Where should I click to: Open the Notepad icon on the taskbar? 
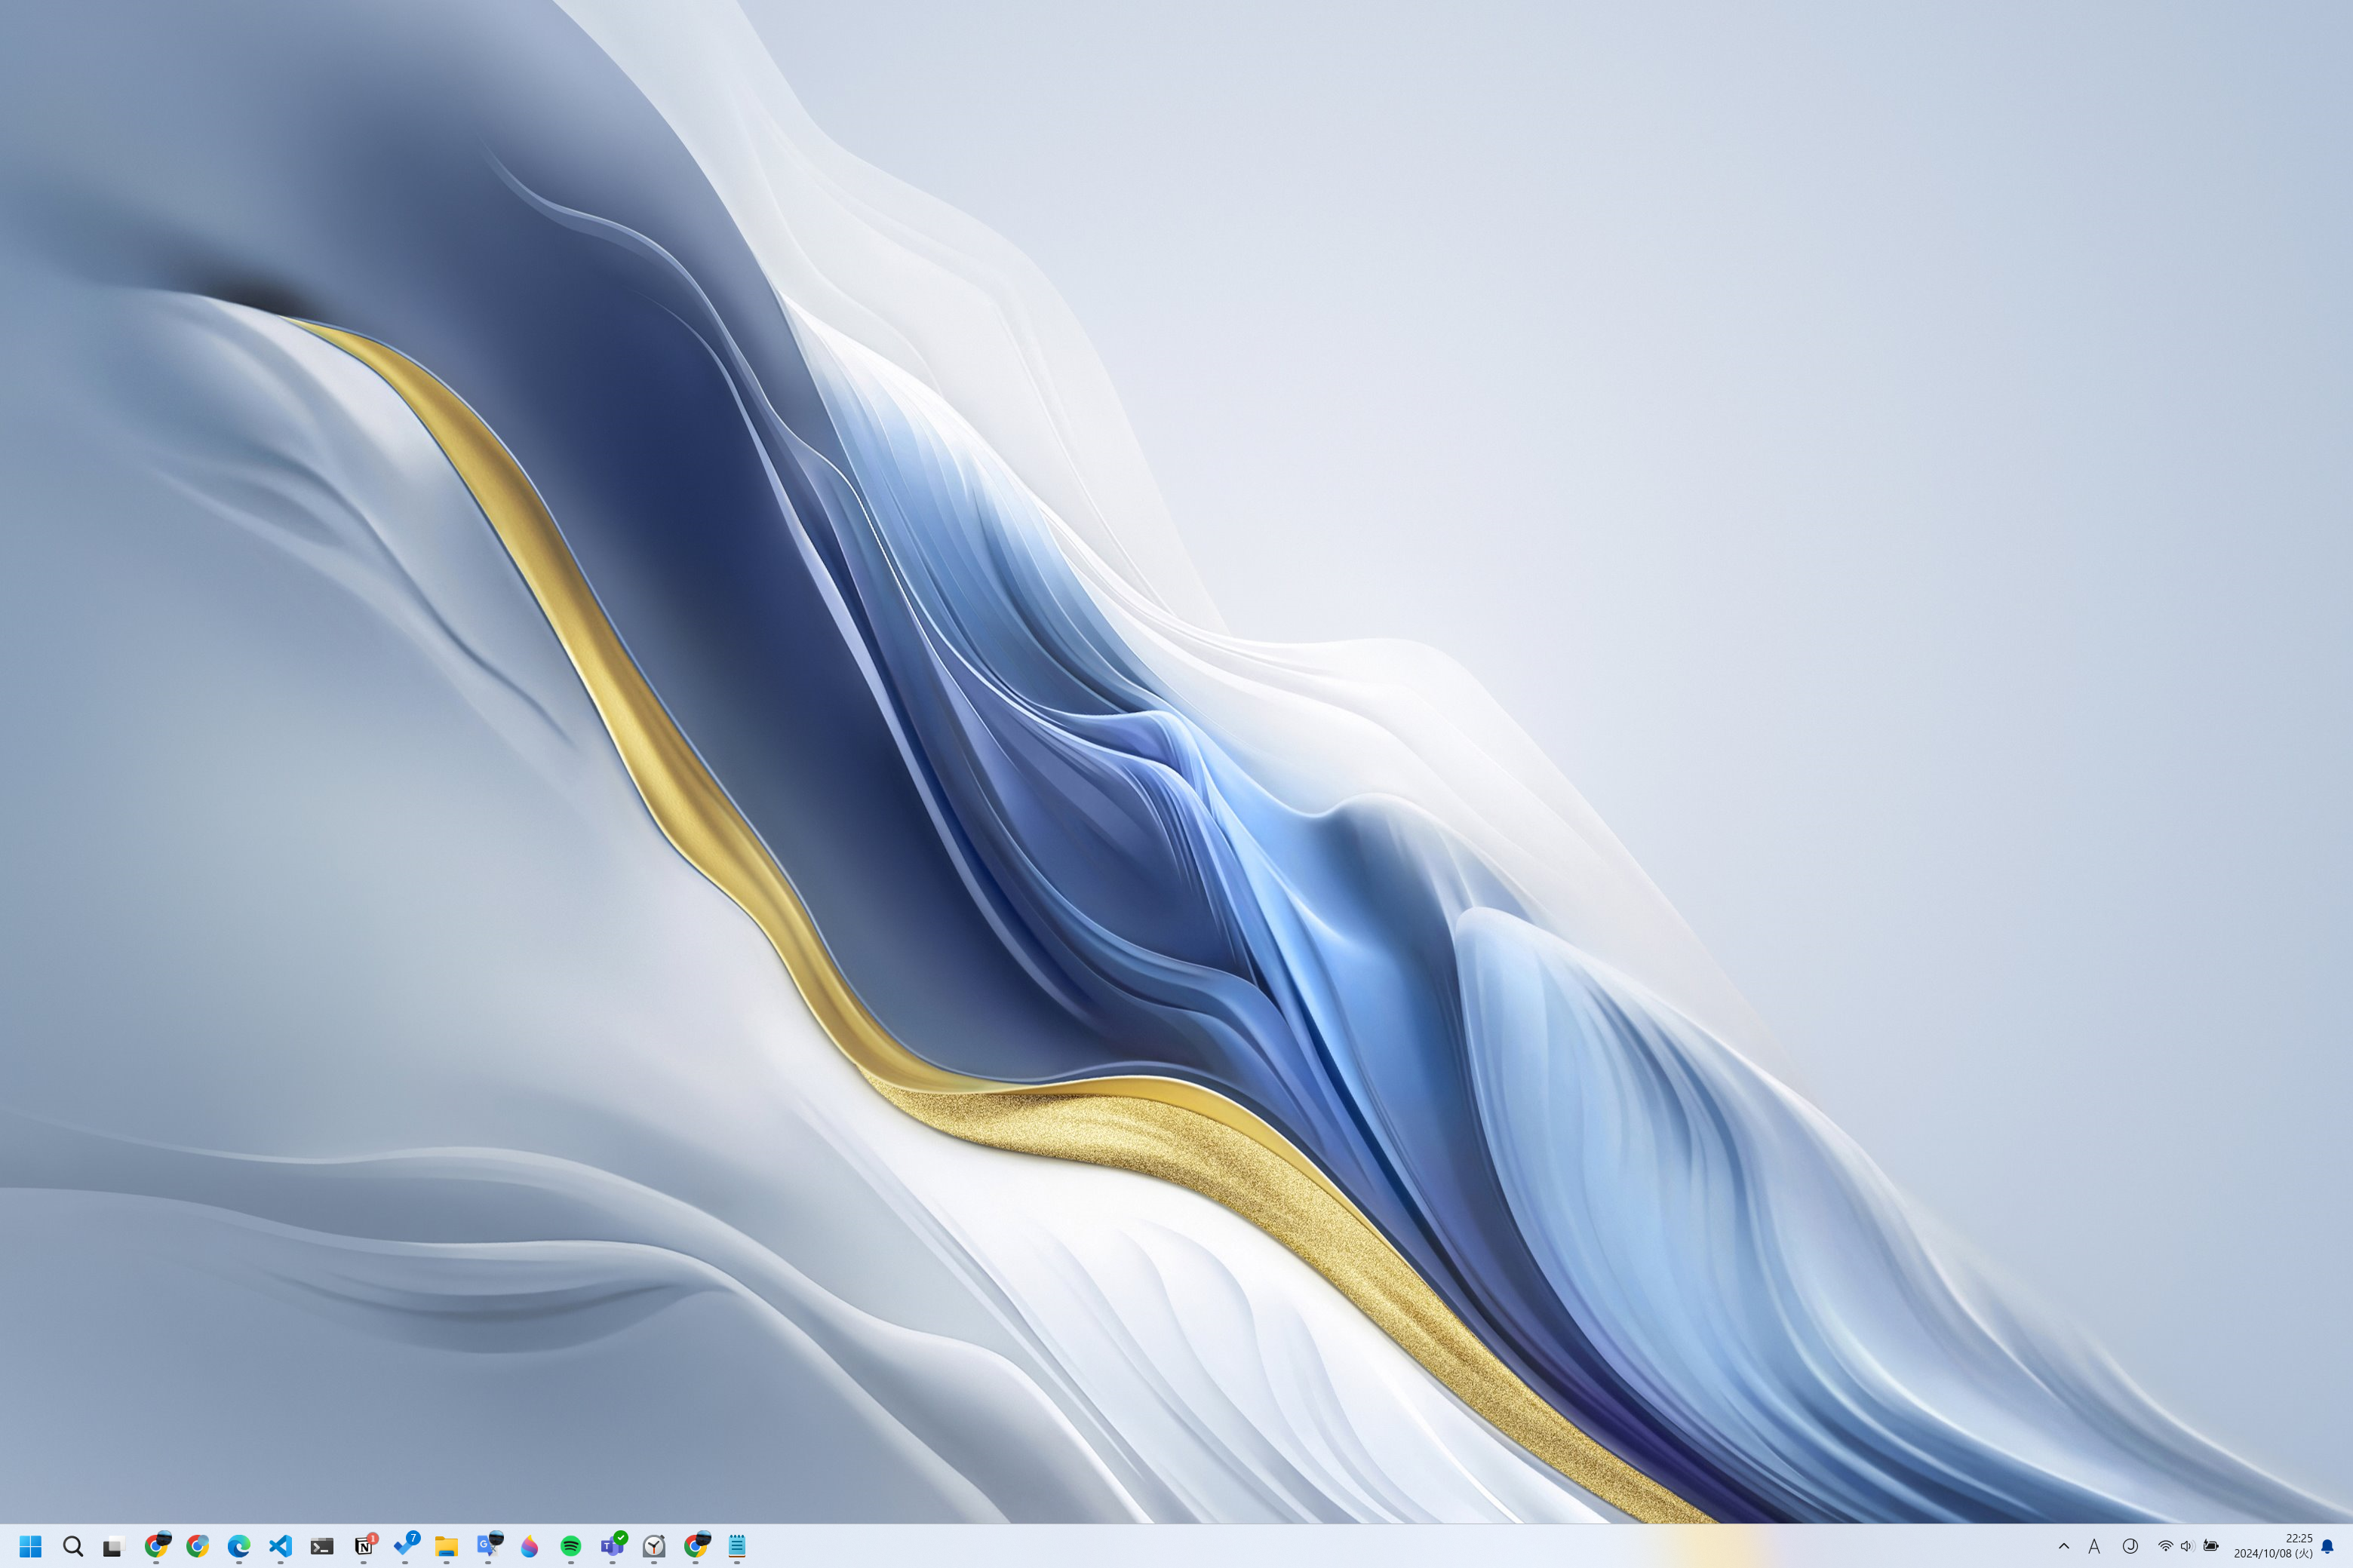(736, 1546)
